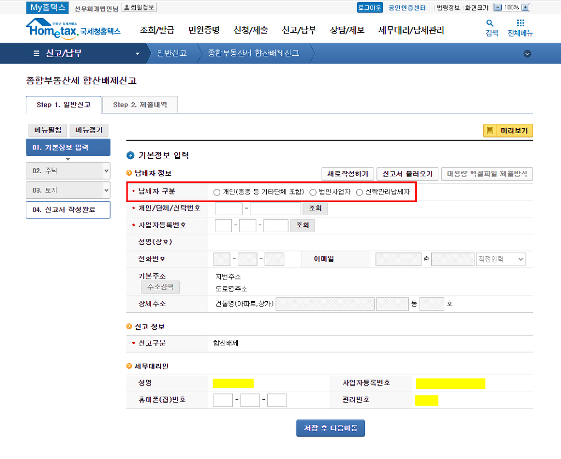Click the Hometax logo
The image size is (561, 459).
click(73, 28)
